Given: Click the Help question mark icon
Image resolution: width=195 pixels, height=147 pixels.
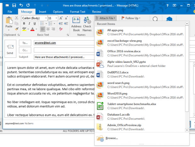Looking at the screenshot, I should [167, 5].
